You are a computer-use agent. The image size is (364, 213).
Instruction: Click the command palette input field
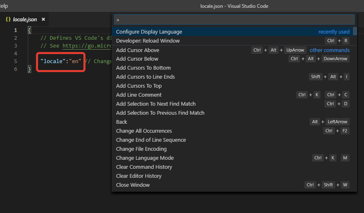234,20
